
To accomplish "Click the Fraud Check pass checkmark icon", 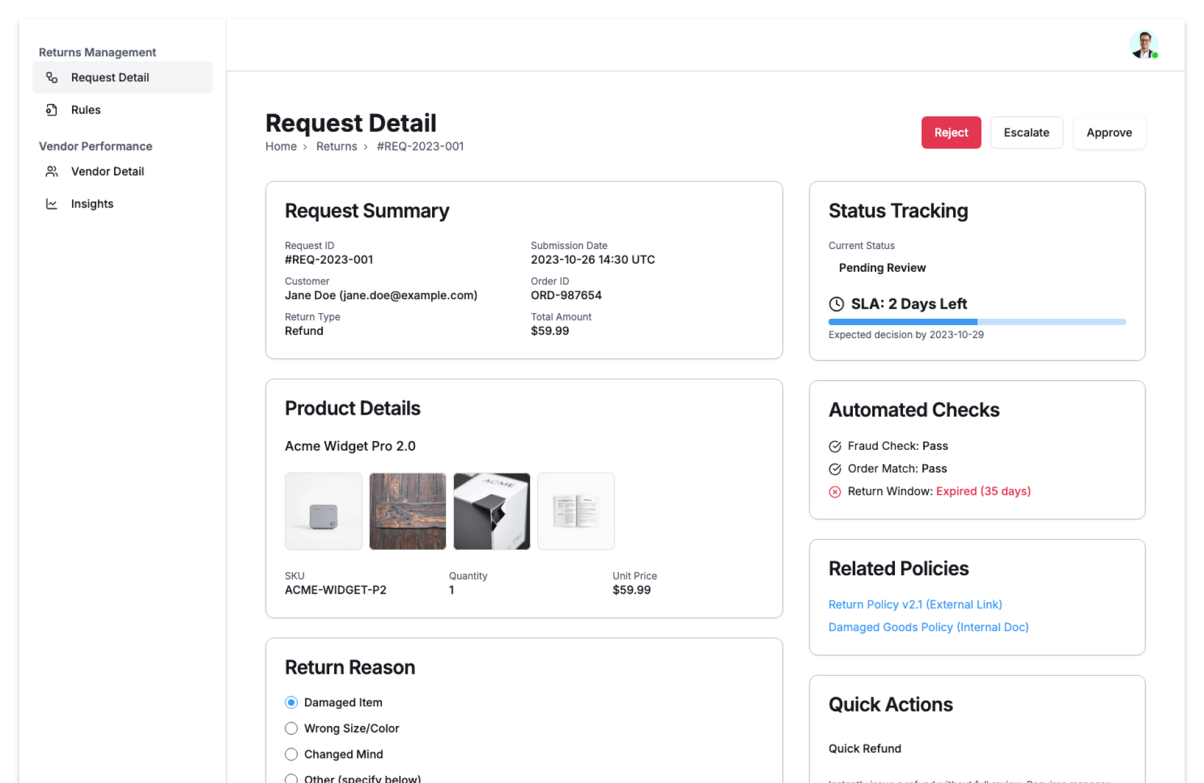I will click(835, 446).
